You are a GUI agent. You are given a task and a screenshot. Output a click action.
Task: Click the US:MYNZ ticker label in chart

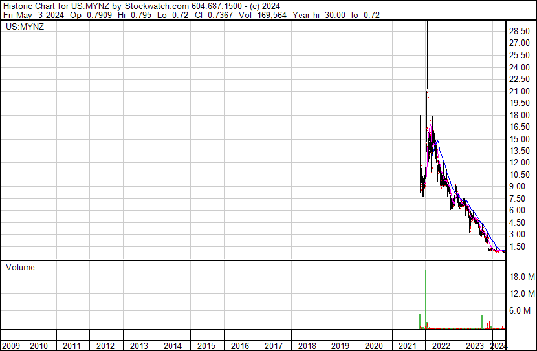click(x=23, y=27)
